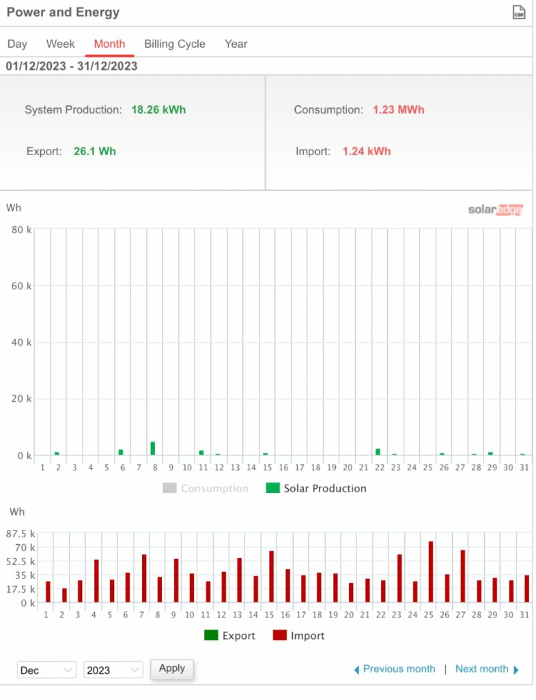Toggle the Consumption legend series
The height and width of the screenshot is (700, 536).
point(206,488)
